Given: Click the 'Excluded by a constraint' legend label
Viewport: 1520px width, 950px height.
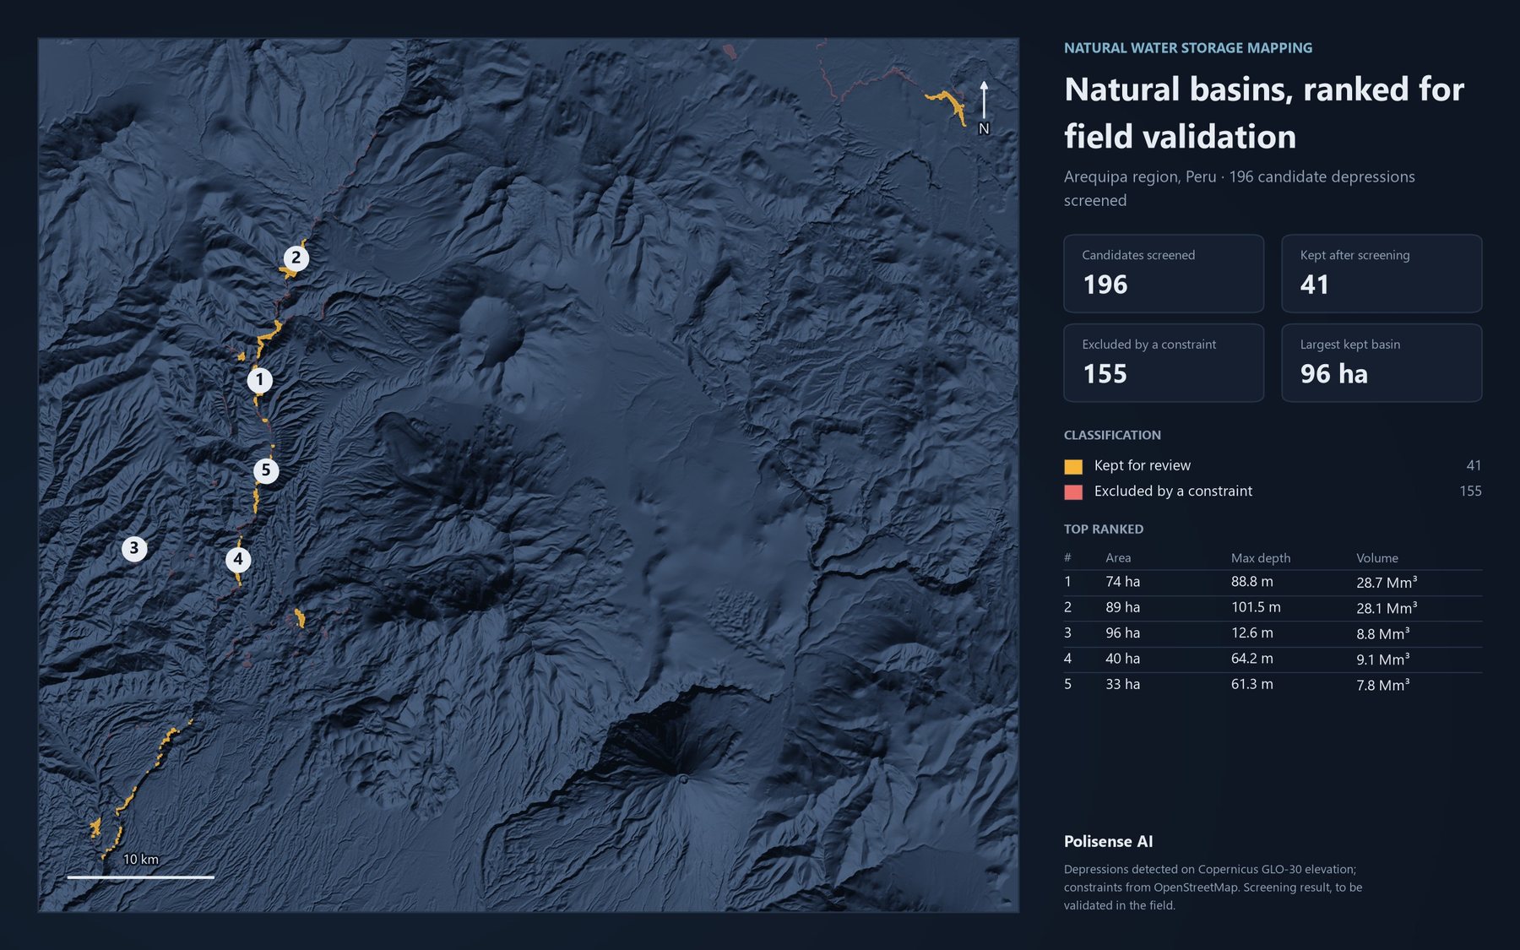Looking at the screenshot, I should pos(1173,491).
